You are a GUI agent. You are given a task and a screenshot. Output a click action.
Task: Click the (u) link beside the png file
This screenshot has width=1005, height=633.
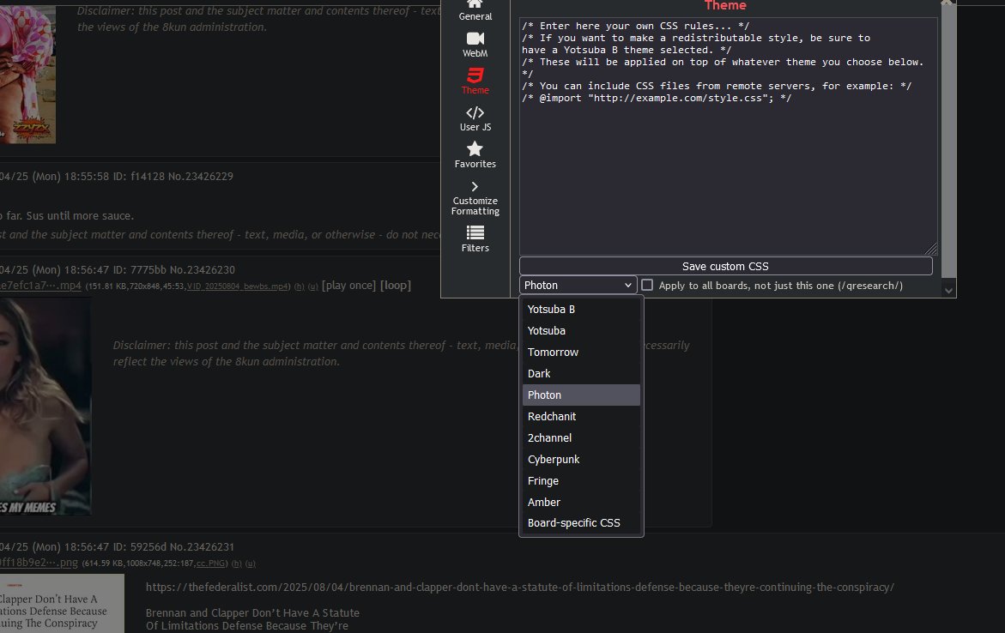(x=250, y=564)
